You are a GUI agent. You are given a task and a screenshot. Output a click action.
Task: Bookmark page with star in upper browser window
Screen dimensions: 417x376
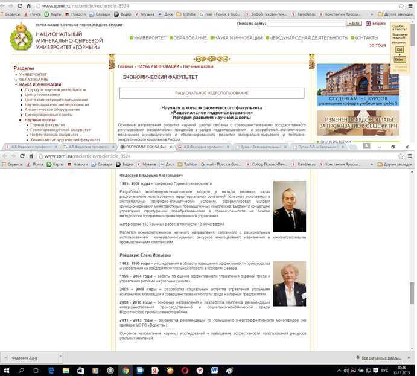[401, 6]
